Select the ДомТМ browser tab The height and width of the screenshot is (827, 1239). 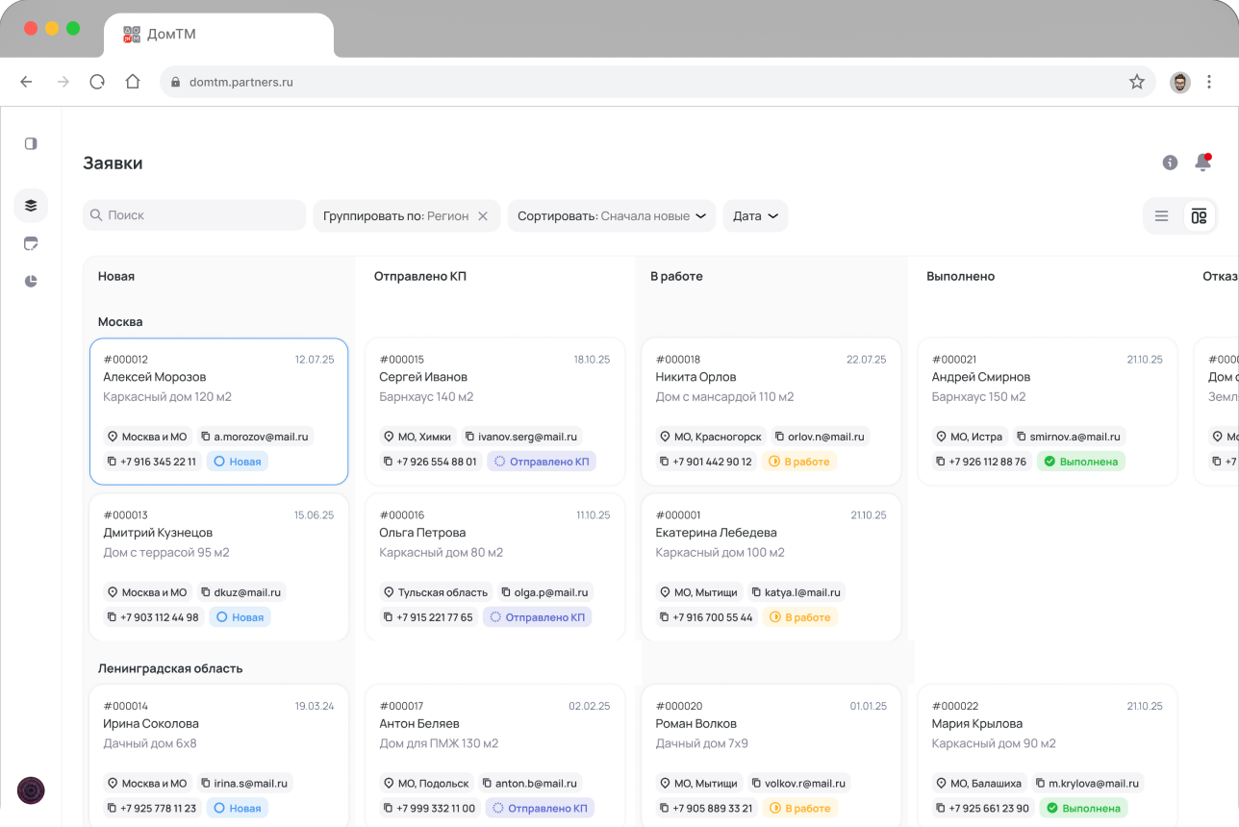[218, 35]
